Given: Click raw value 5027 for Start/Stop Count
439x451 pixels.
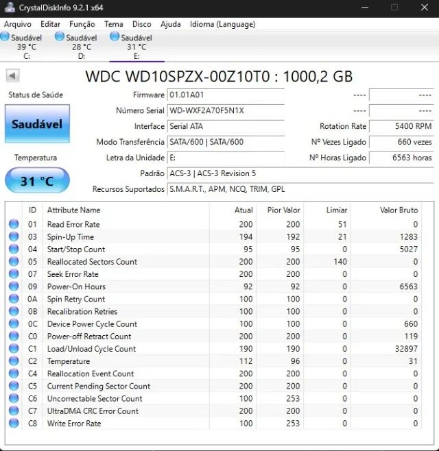Looking at the screenshot, I should tap(409, 249).
